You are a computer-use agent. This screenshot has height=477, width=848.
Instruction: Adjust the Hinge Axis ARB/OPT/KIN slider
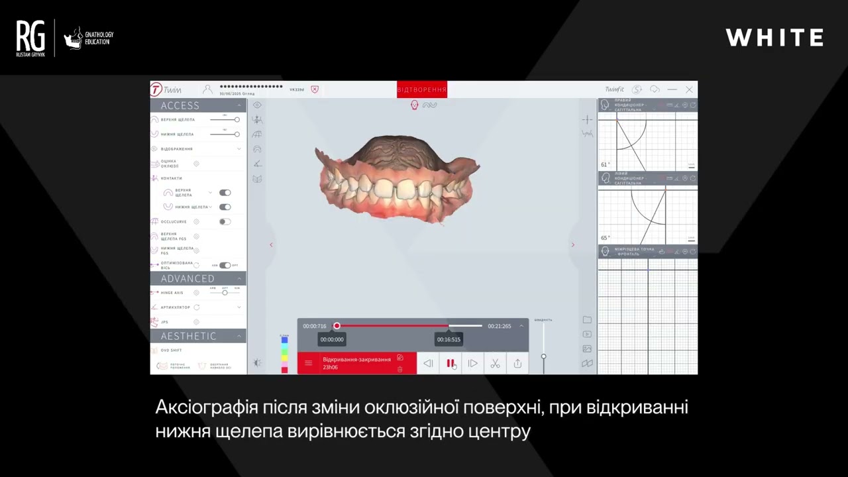coord(225,293)
